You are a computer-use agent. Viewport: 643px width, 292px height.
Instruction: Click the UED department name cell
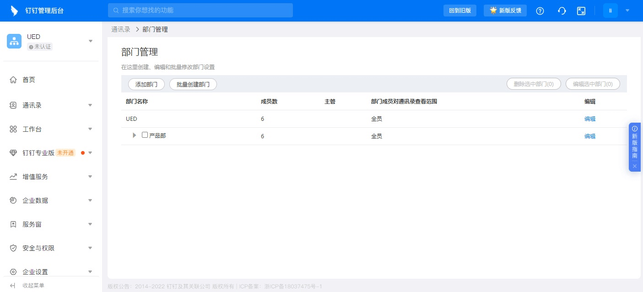click(131, 119)
